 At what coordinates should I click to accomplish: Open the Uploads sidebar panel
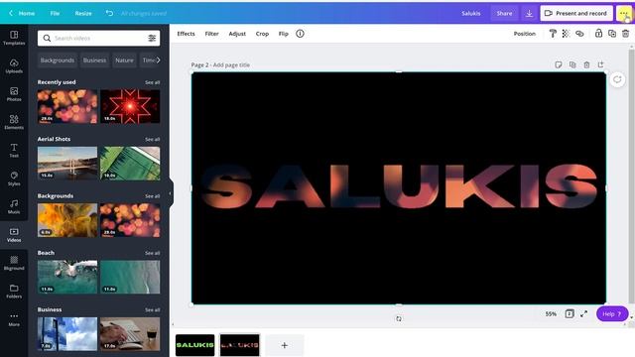[x=14, y=66]
